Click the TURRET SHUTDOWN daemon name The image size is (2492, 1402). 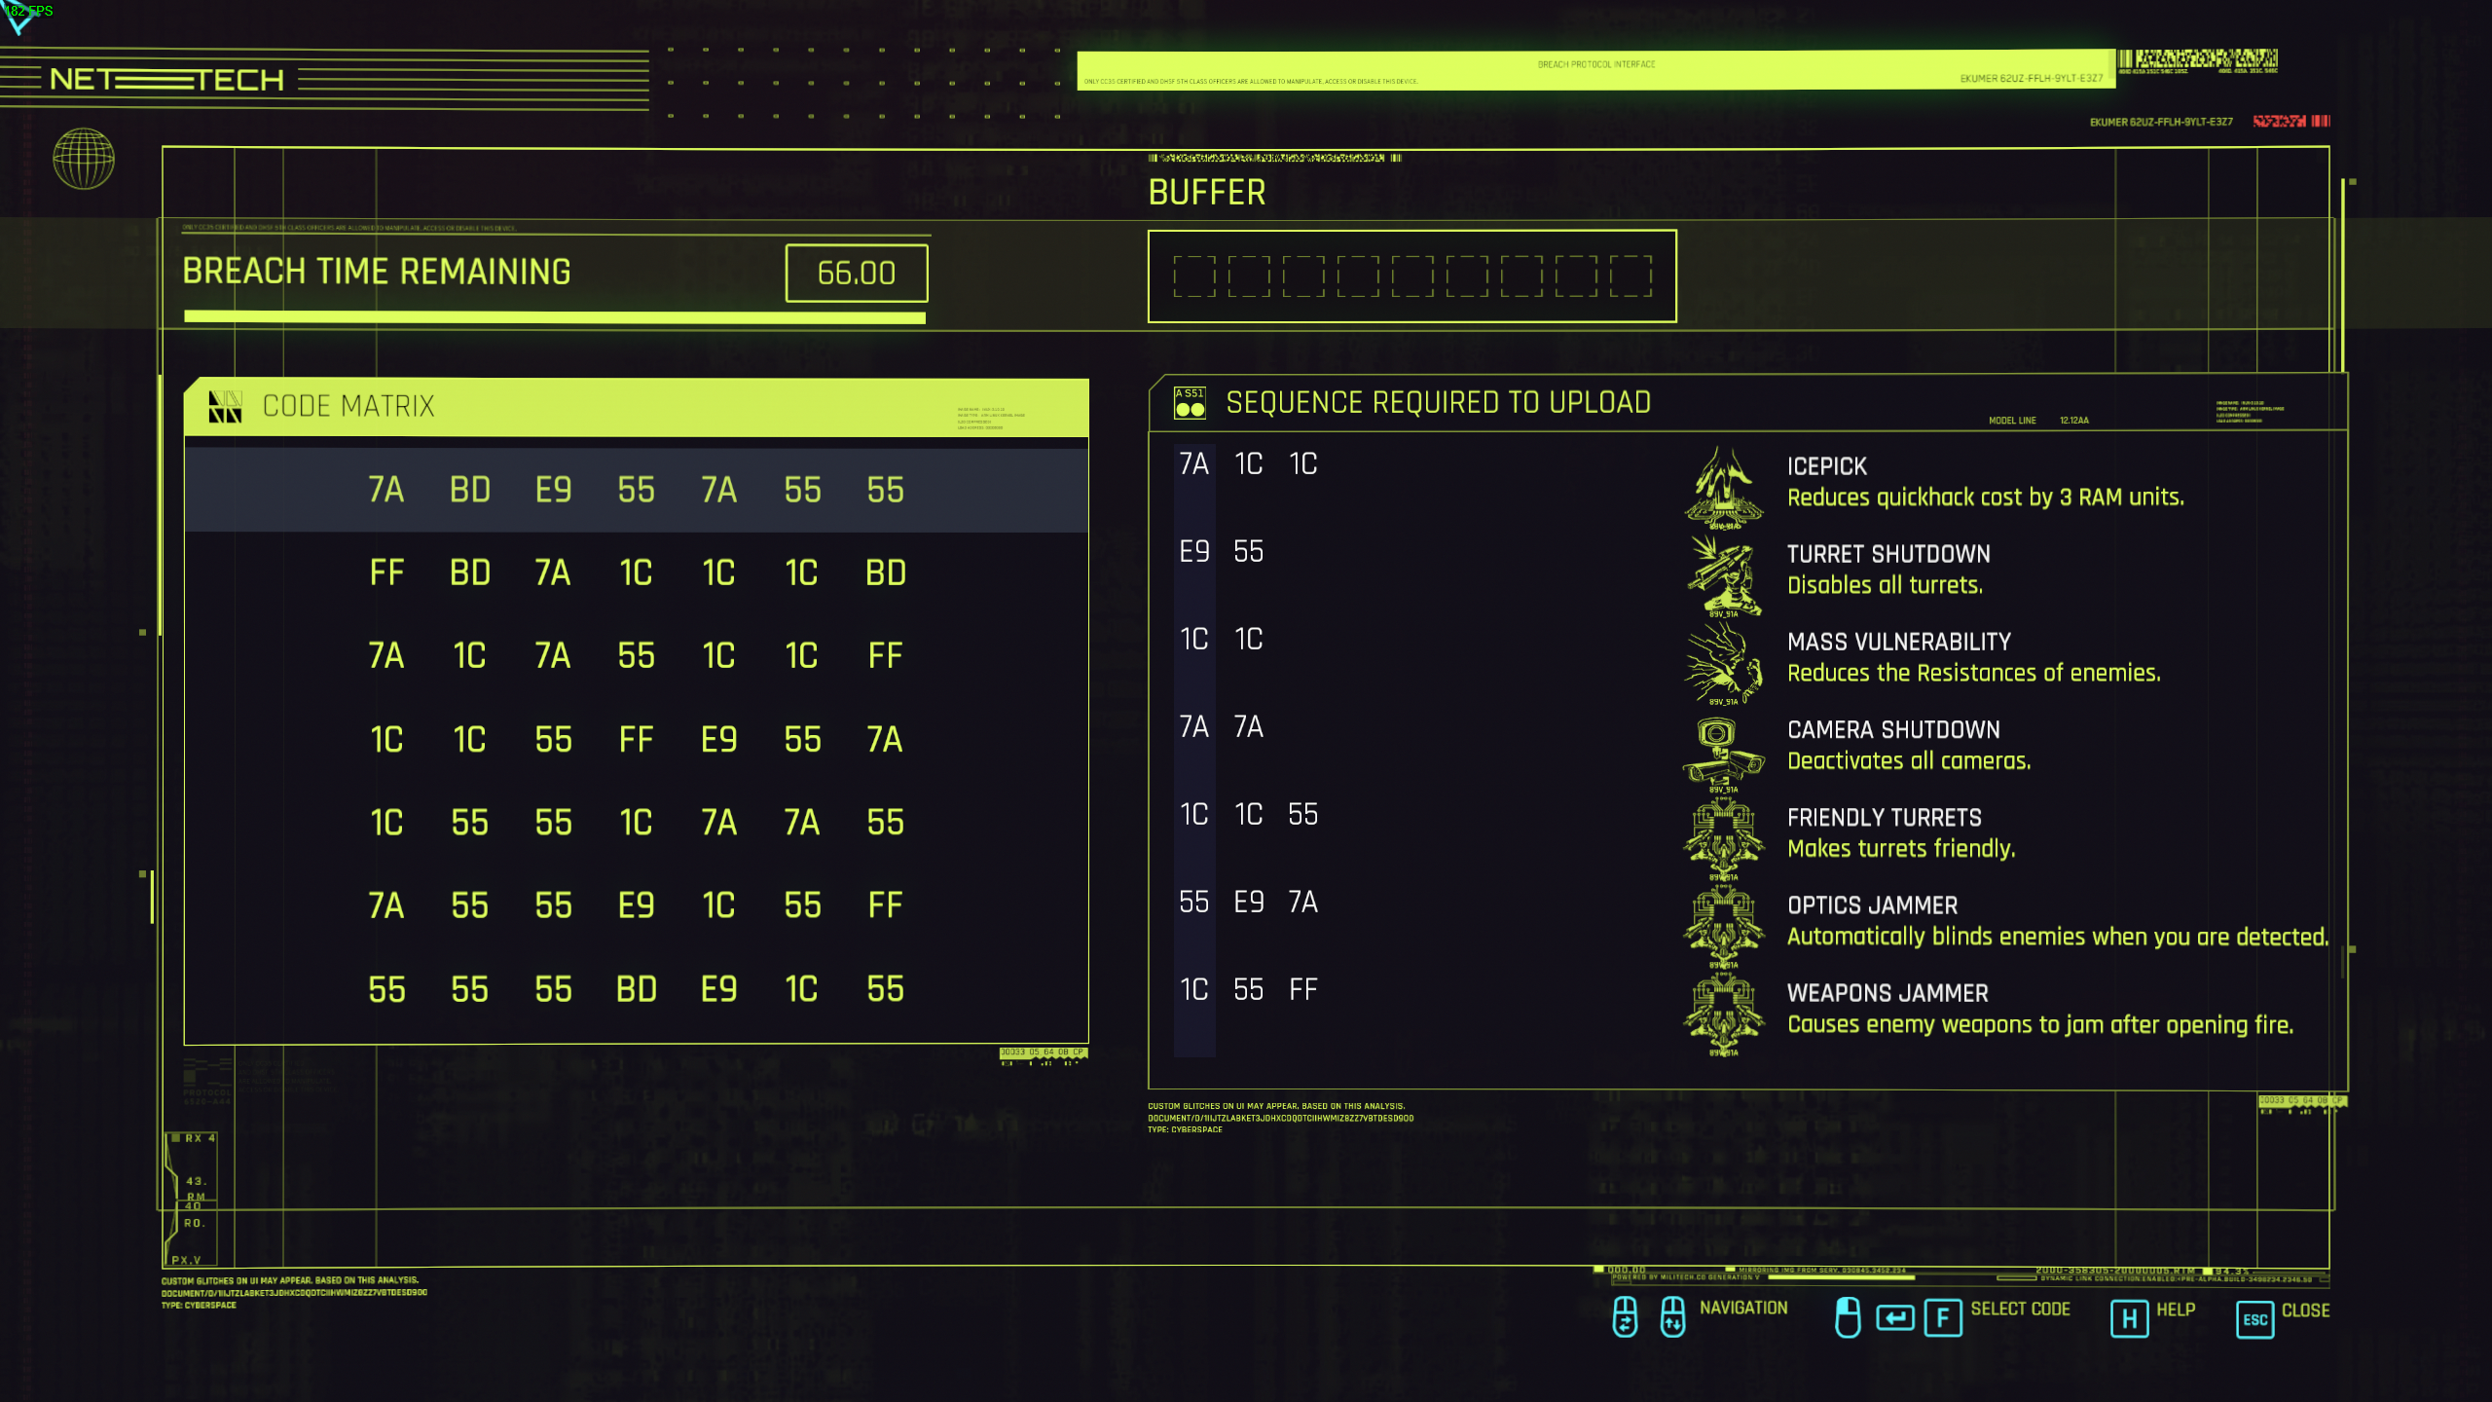[1888, 554]
